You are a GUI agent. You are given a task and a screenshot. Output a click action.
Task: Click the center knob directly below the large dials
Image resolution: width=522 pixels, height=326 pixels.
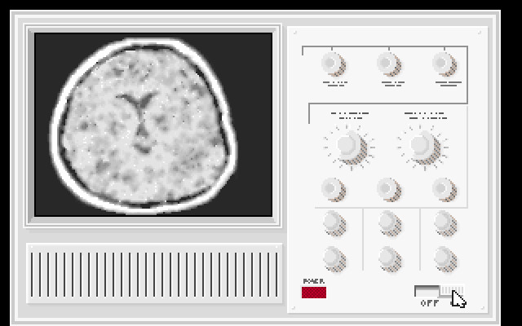[x=388, y=188]
